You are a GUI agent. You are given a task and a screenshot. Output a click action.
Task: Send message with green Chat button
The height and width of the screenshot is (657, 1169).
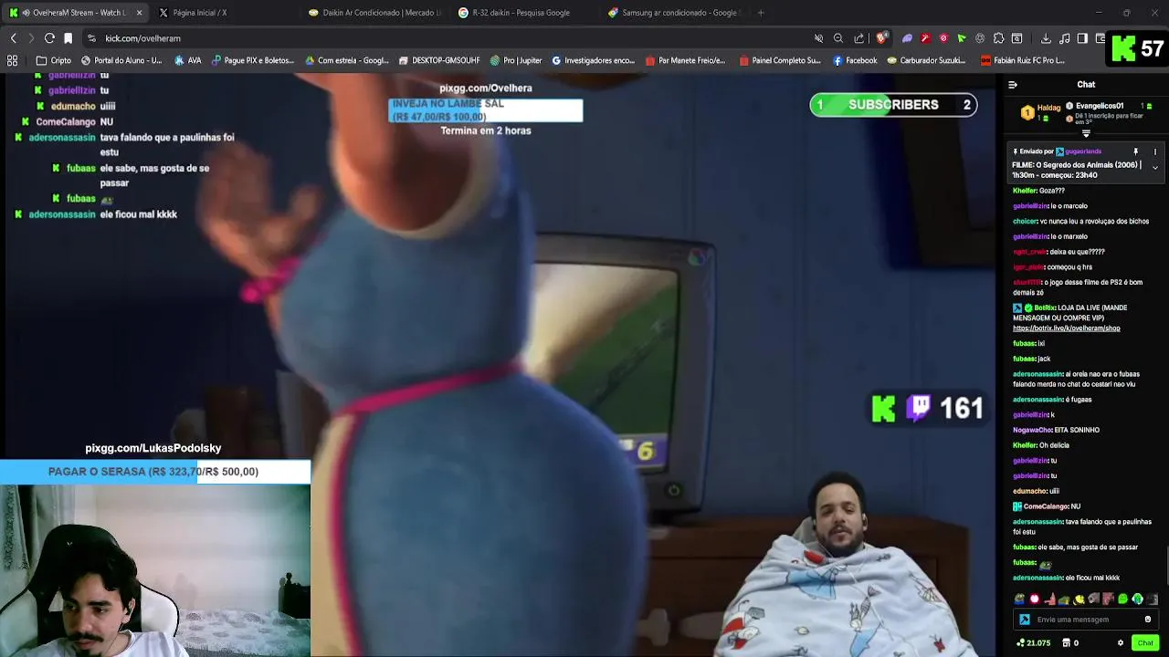point(1145,642)
